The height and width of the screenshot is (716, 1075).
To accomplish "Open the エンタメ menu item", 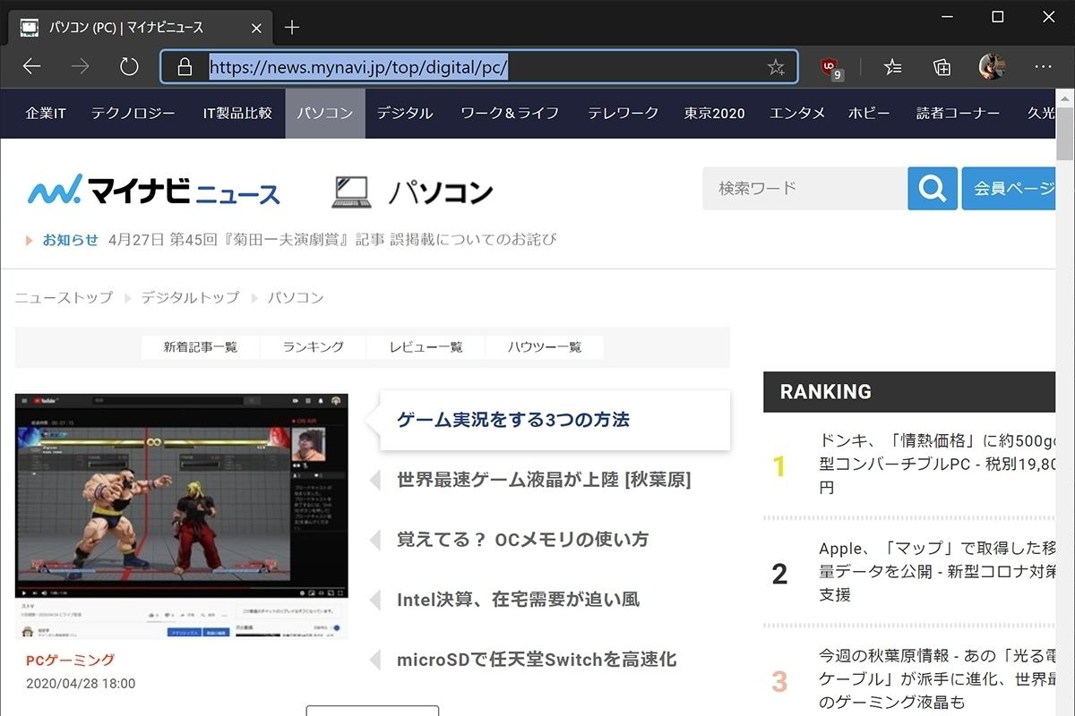I will (x=797, y=113).
